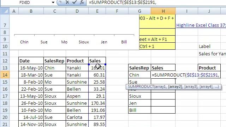The image size is (226, 127).
Task: Click chart axis label Mo
Action: 64,42
